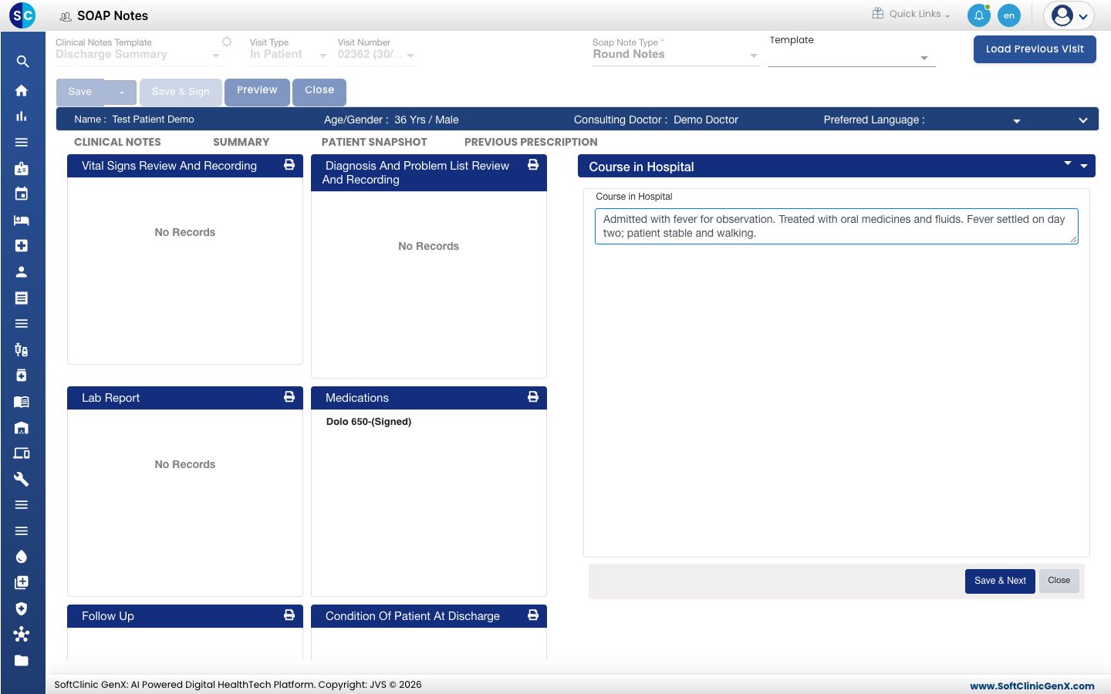
Task: Open the person icon in sidebar
Action: 22,271
